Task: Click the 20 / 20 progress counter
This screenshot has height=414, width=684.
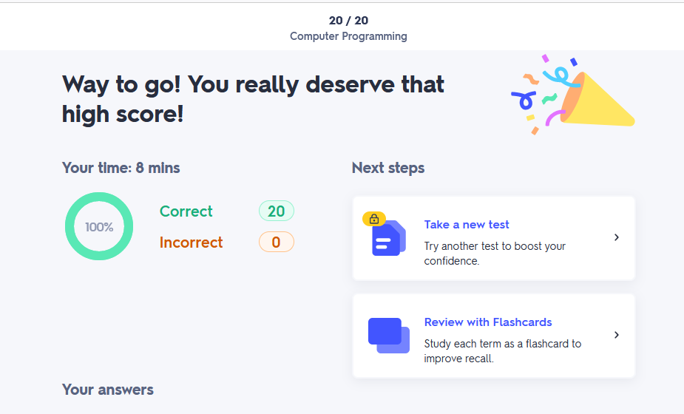Action: click(x=348, y=21)
